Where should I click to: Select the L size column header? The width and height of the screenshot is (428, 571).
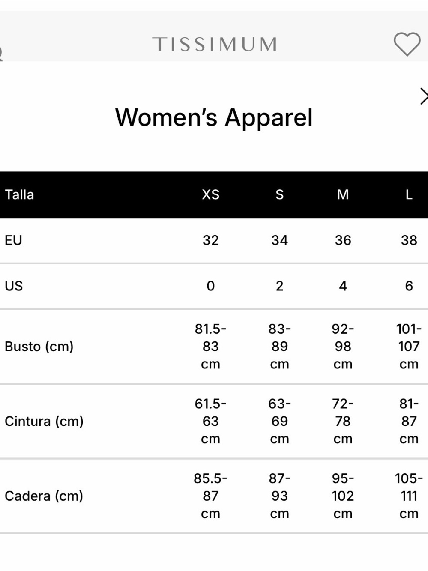[409, 194]
